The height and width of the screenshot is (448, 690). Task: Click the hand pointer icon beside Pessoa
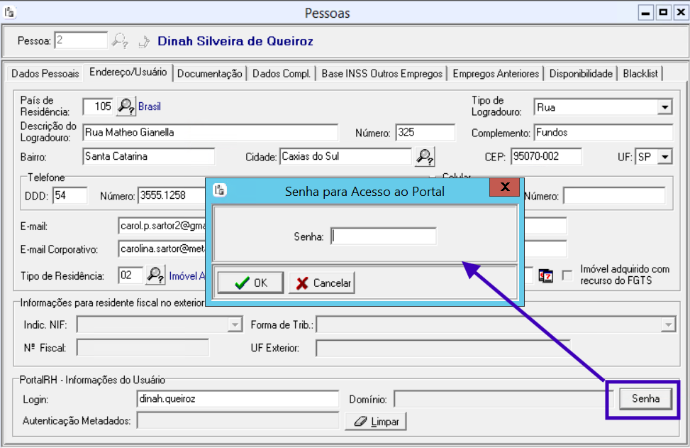[x=144, y=41]
